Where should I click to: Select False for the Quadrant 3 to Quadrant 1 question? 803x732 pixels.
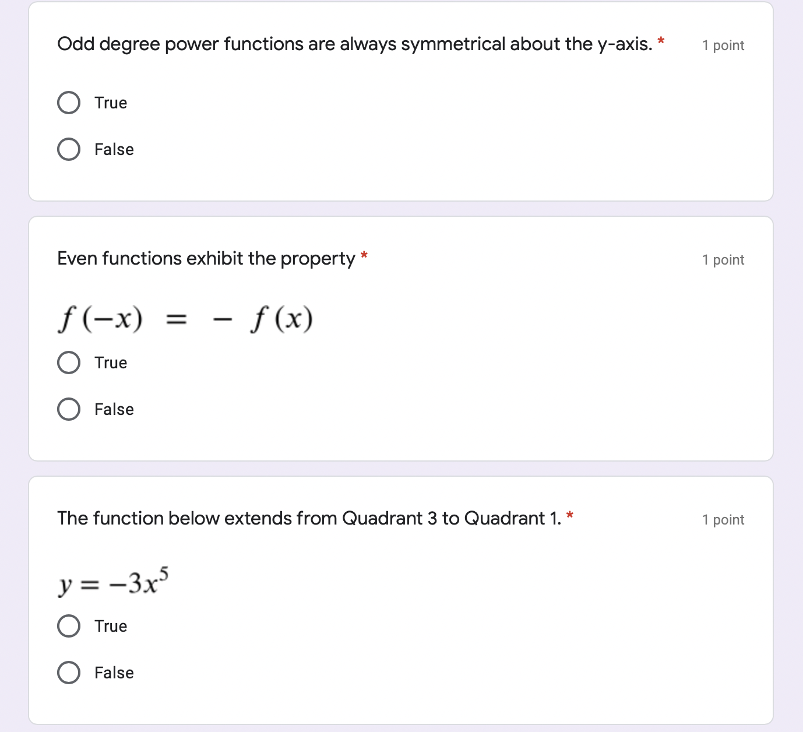68,672
